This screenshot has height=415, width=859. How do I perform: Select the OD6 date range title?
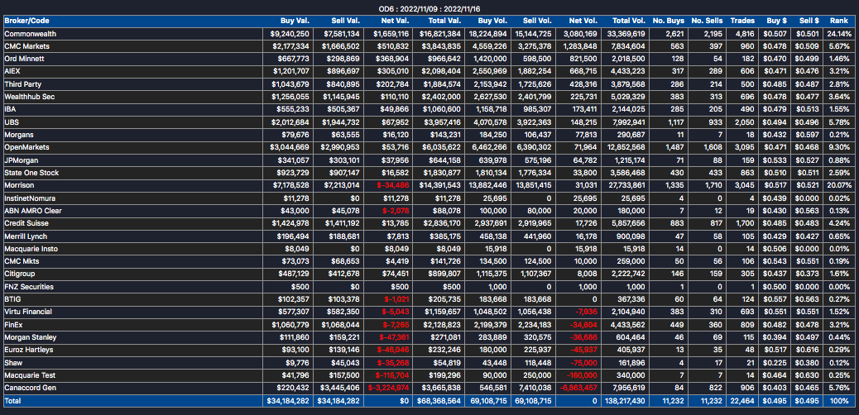(x=429, y=9)
